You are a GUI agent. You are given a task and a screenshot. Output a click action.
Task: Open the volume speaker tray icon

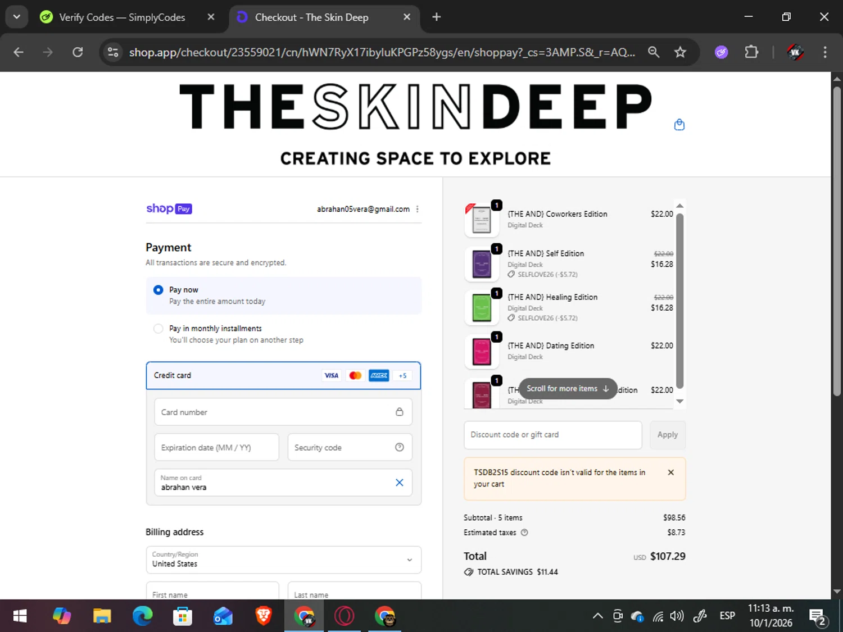[677, 616]
